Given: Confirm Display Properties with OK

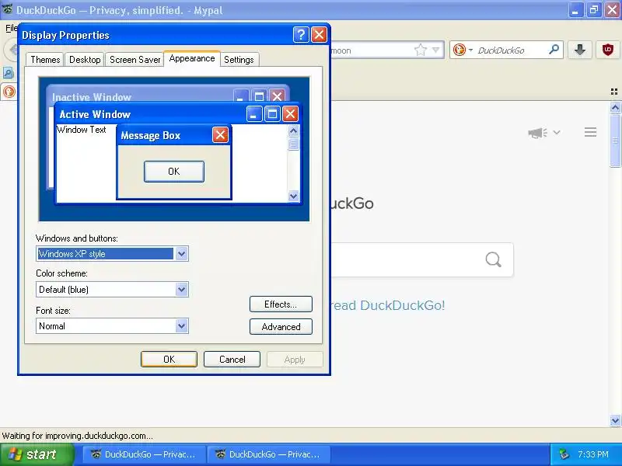Looking at the screenshot, I should click(x=169, y=360).
